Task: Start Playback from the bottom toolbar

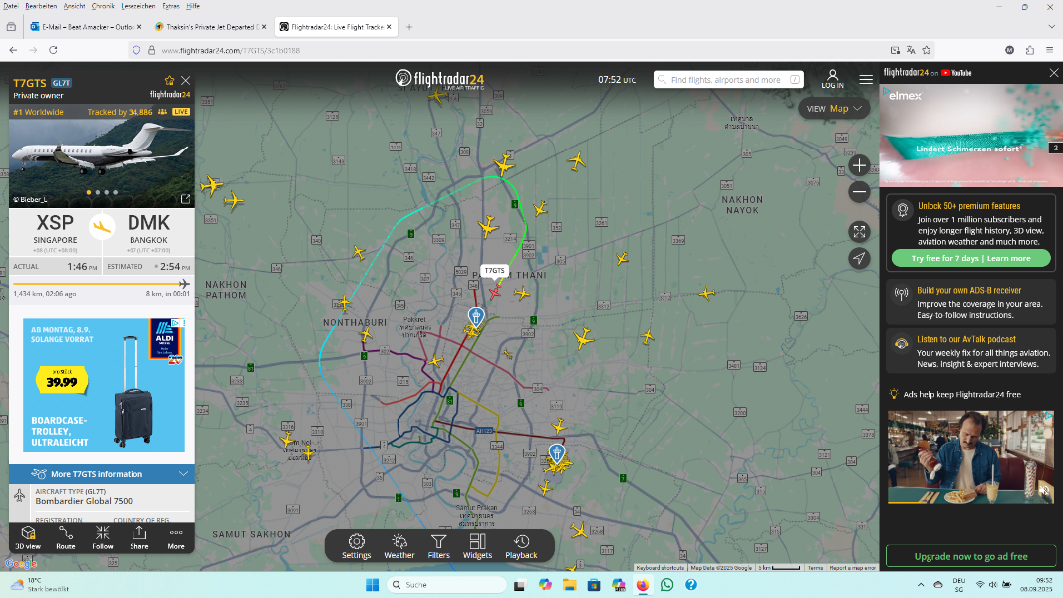Action: point(521,545)
